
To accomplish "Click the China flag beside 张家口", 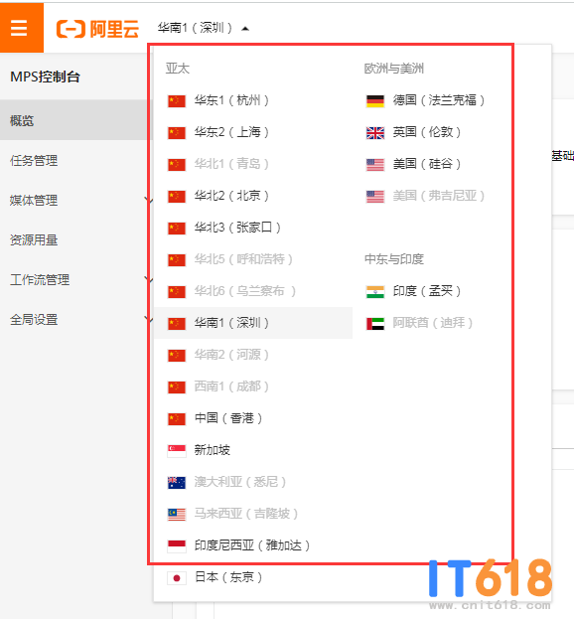I will click(x=177, y=229).
